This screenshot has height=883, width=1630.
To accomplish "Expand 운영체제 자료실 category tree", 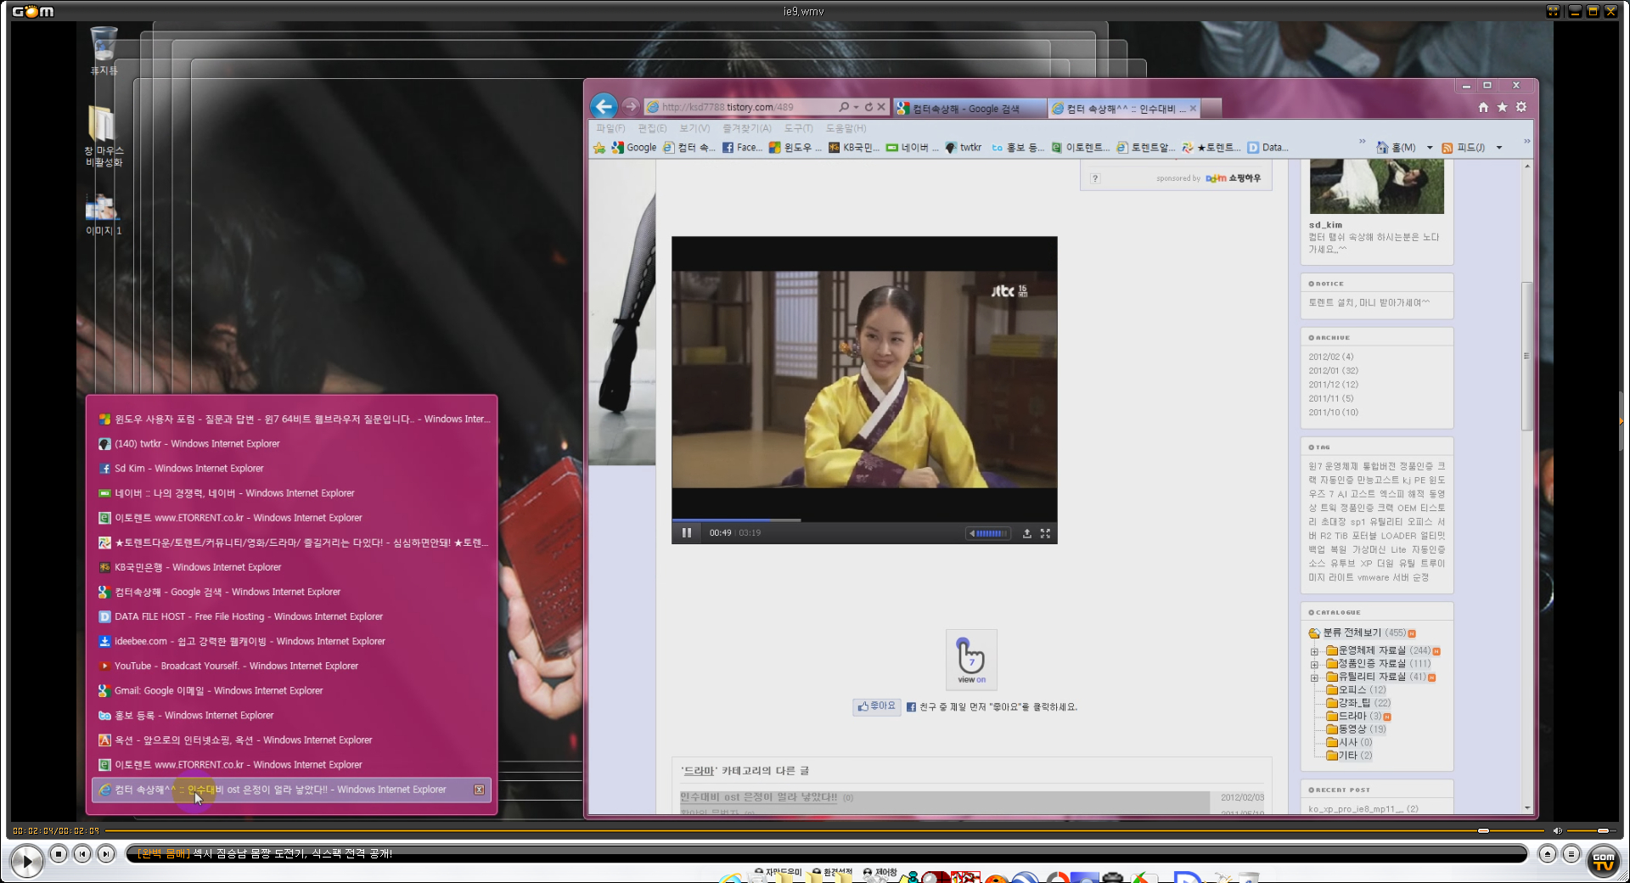I will (x=1314, y=651).
